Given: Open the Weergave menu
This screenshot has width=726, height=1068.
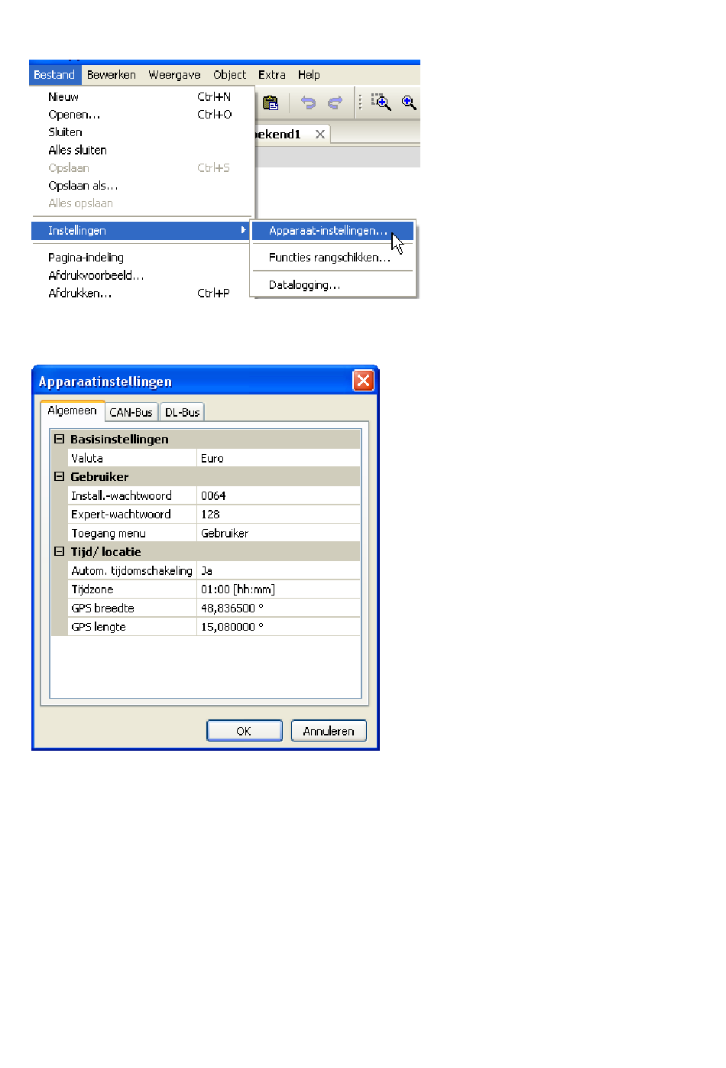Looking at the screenshot, I should [x=174, y=75].
